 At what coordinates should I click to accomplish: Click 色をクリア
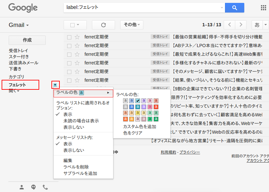click(x=133, y=133)
